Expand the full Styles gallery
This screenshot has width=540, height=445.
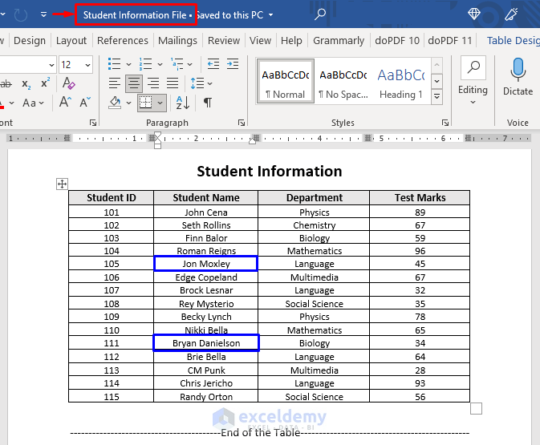tap(436, 96)
